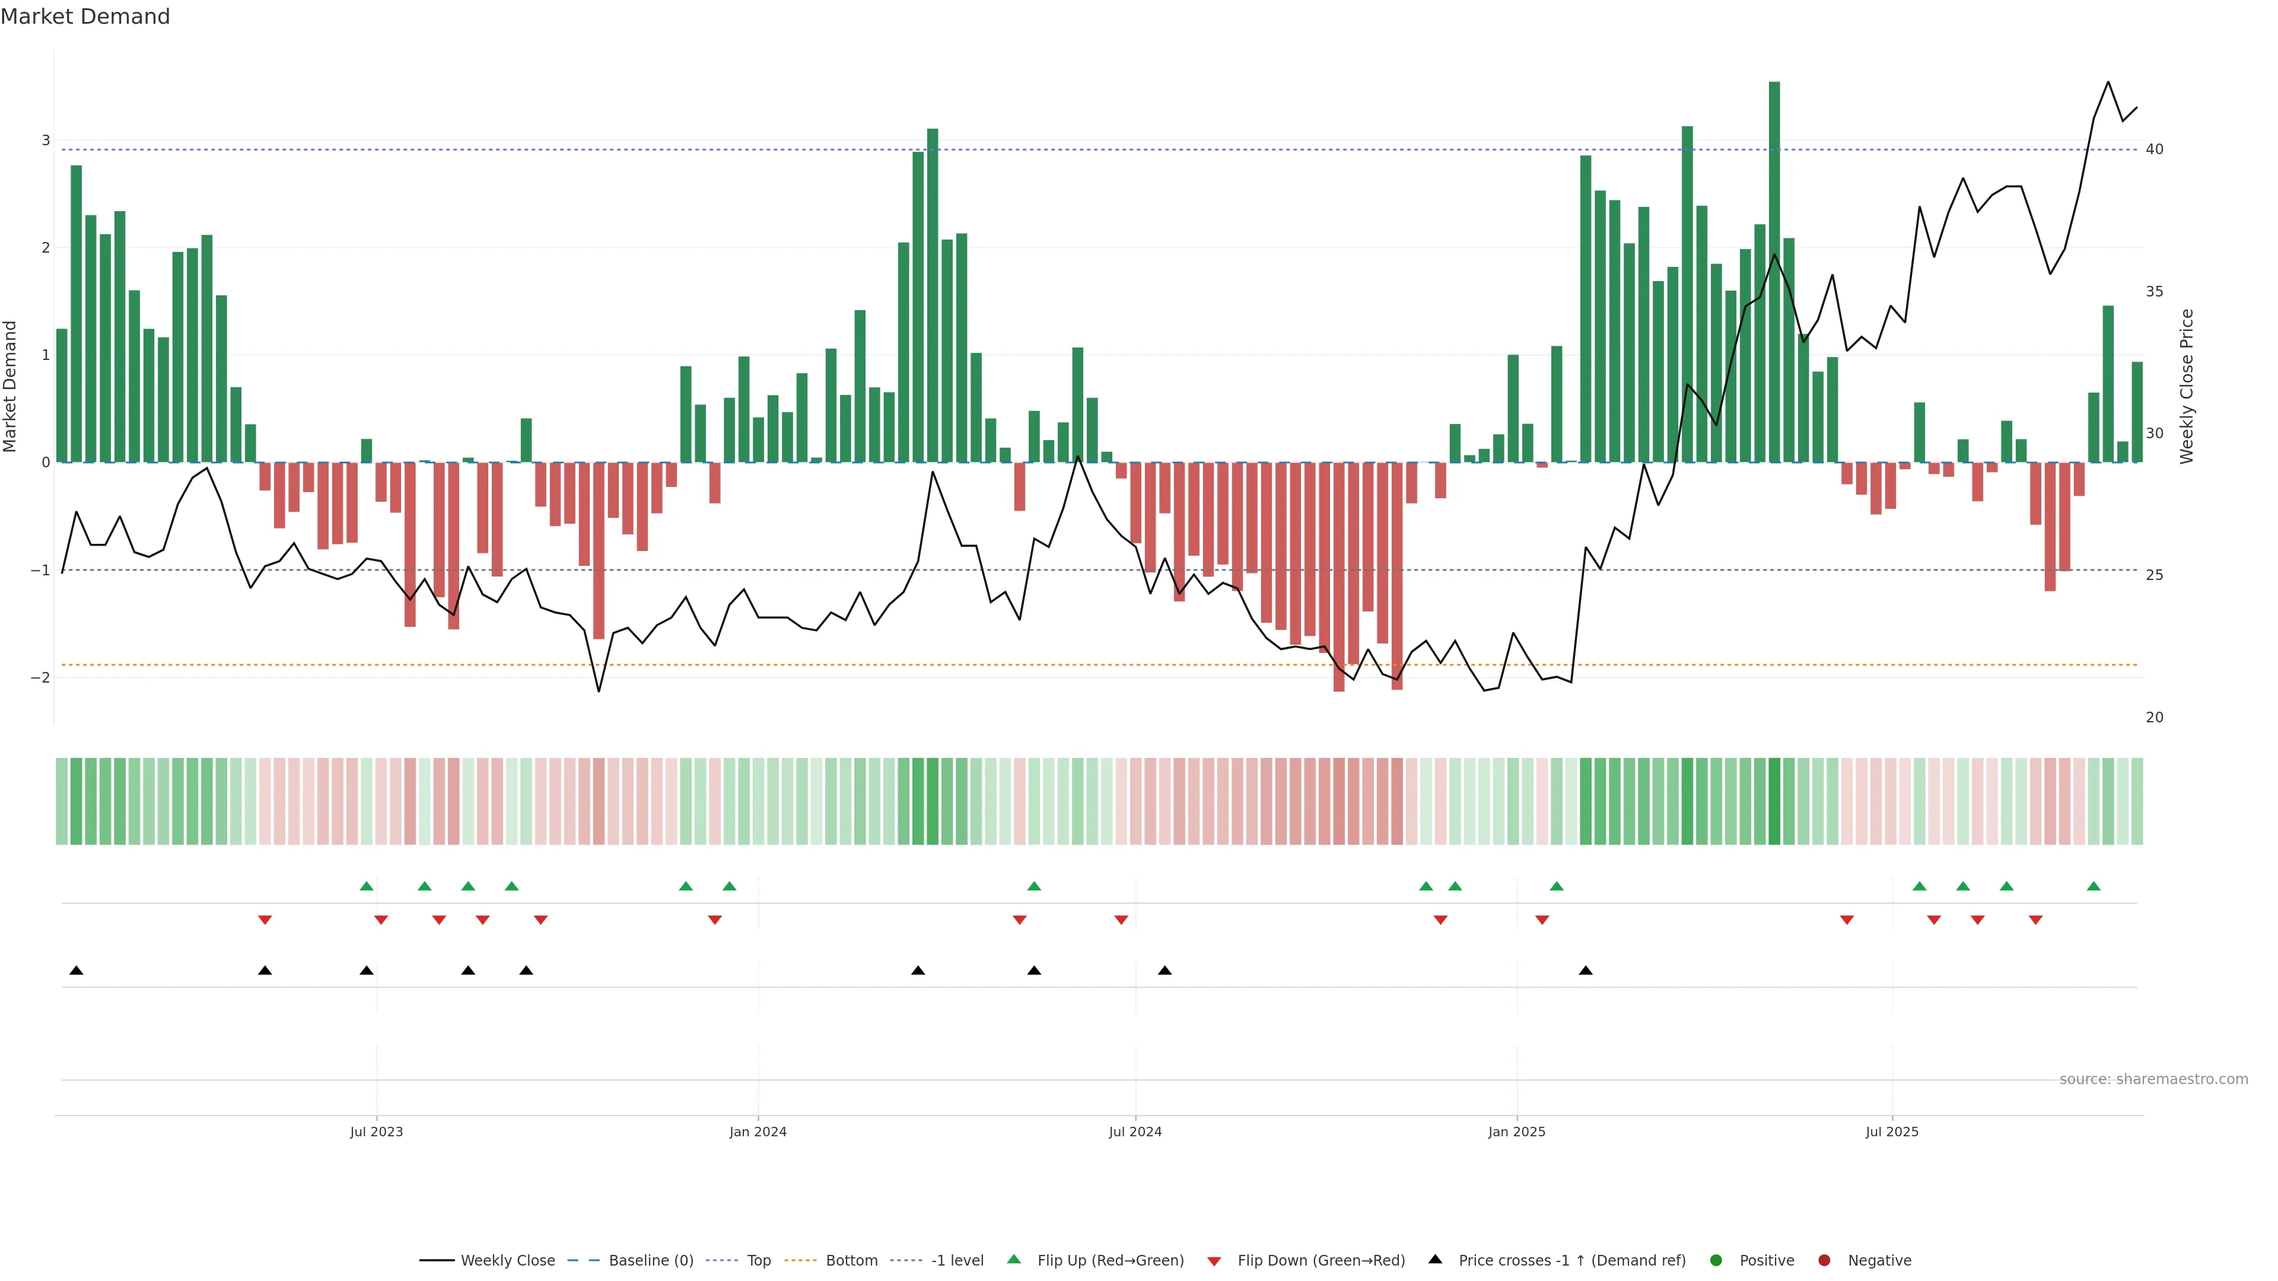2278x1281 pixels.
Task: Select the leftmost red flip-down triangle marker
Action: [x=265, y=920]
